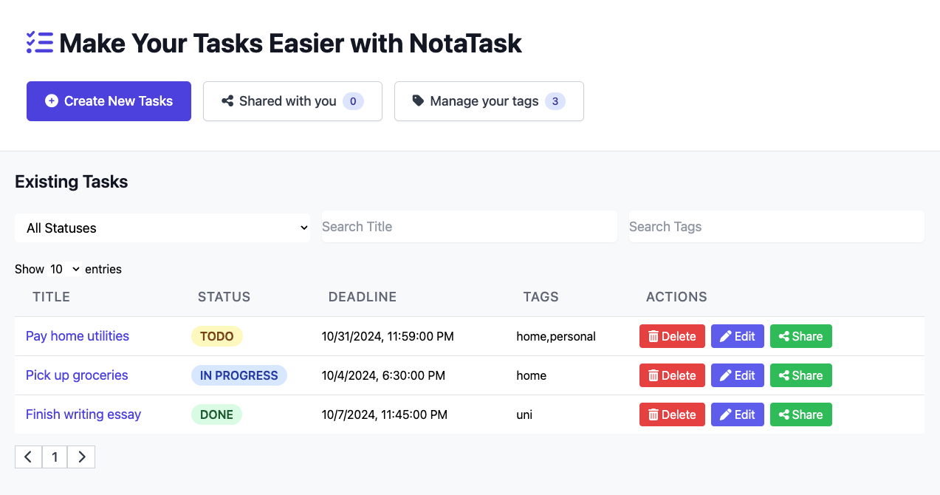The image size is (940, 495).
Task: Click the plus icon in Create New Tasks
Action: pos(52,101)
